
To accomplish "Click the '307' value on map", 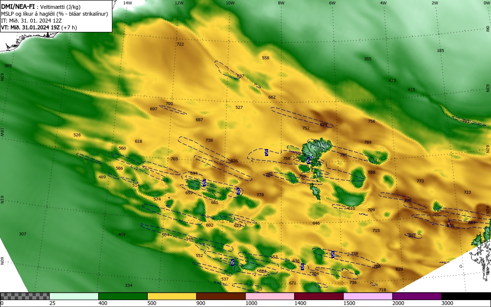I will tap(23, 234).
